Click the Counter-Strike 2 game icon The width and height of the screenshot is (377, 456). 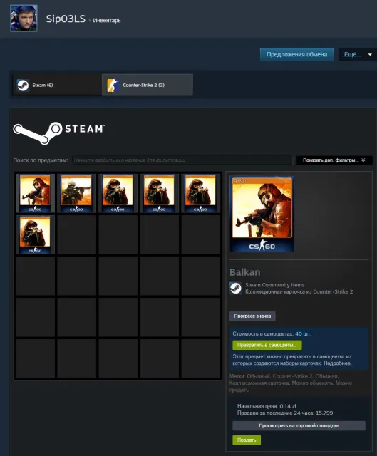click(x=113, y=85)
